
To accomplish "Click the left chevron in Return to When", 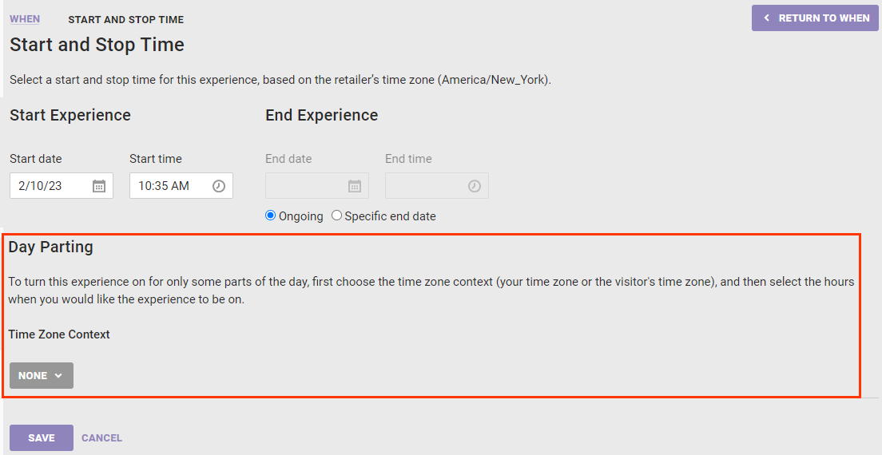I will tap(767, 18).
